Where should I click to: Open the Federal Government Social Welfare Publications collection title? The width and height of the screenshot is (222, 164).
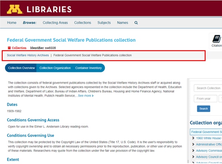click(x=71, y=40)
